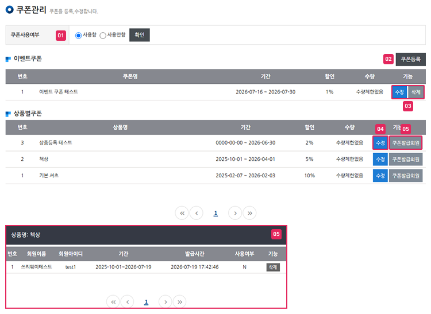Viewport: 431px width, 314px height.
Task: Click 수정 for 기본 셔츠 coupon
Action: 380,176
